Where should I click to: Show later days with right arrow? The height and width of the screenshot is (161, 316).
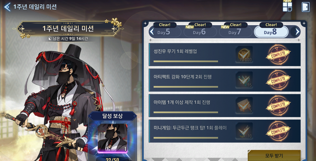pos(297,32)
